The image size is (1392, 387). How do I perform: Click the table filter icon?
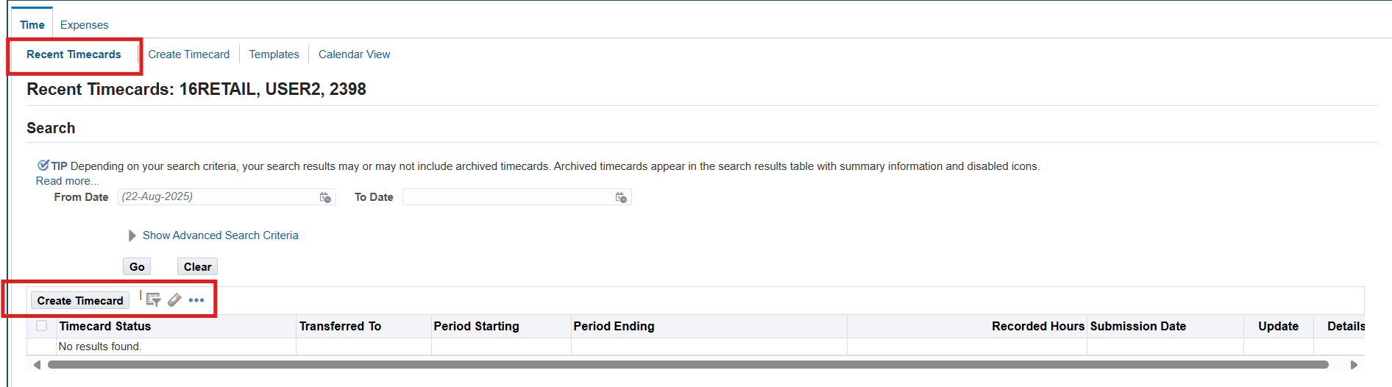[153, 299]
